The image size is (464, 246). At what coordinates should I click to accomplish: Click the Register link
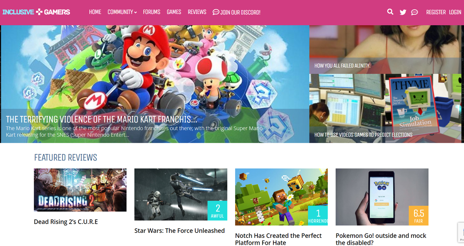pyautogui.click(x=436, y=12)
